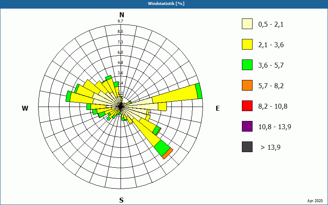Click the purple 10,8 - 13,9 legend swatch
This screenshot has height=205, width=328.
click(x=247, y=126)
